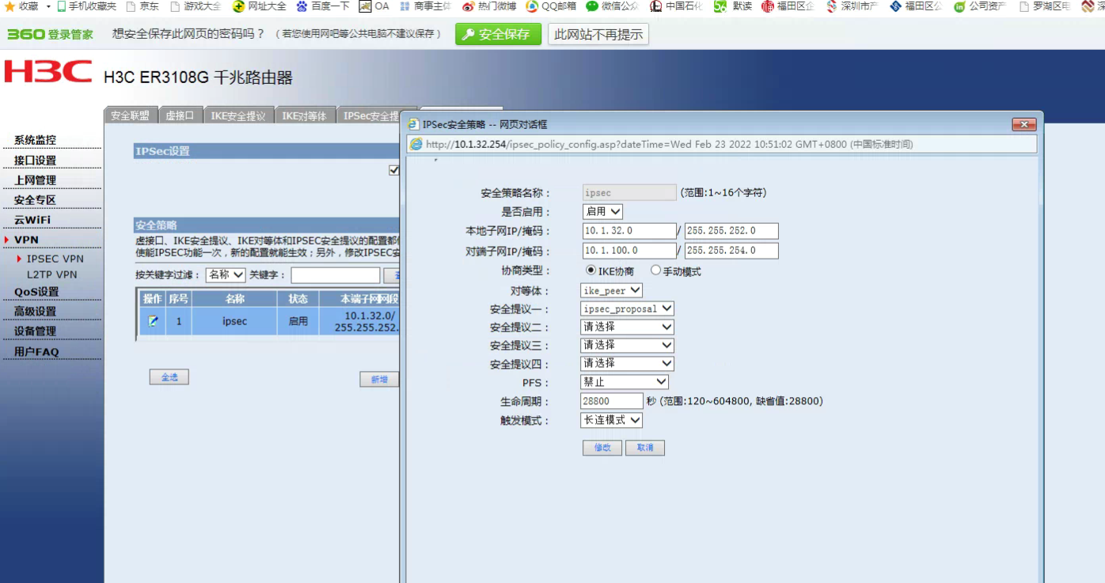Screen dimensions: 1105x583
Task: Switch to the 虚接口 tab
Action: click(180, 115)
